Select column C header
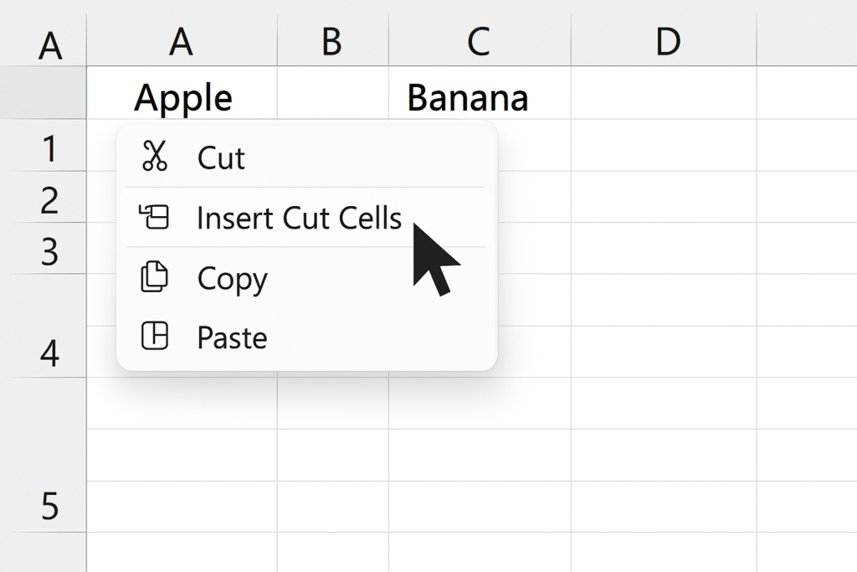857x572 pixels. (480, 41)
